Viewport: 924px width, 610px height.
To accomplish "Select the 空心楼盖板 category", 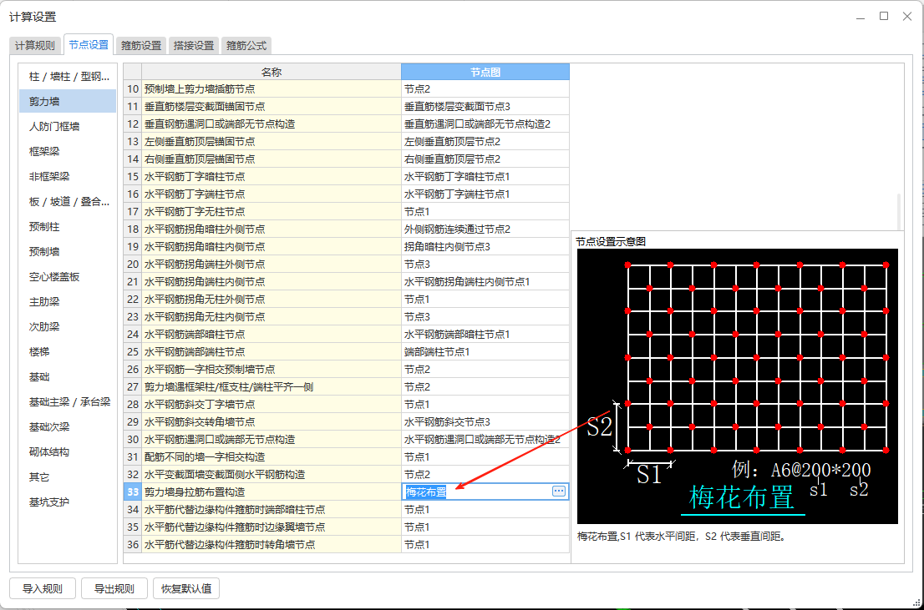I will [x=68, y=277].
